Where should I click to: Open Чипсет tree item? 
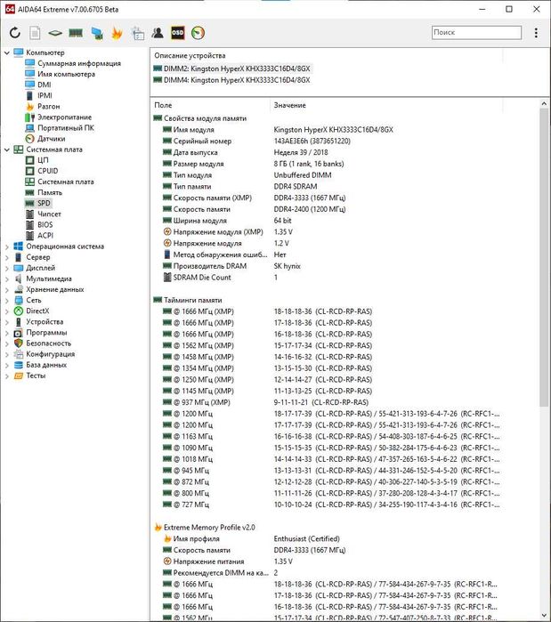coord(49,214)
